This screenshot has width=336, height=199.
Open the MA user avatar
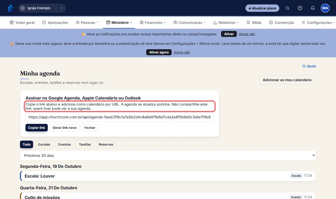(325, 8)
